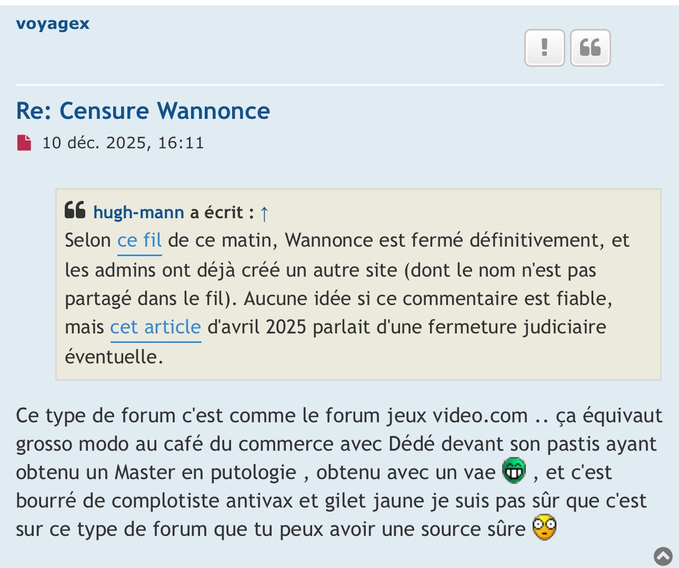The height and width of the screenshot is (568, 679).
Task: Click the report post exclamation button
Action: pyautogui.click(x=544, y=48)
